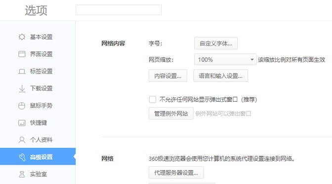
Task: Click the 网络 section heading
Action: point(107,158)
